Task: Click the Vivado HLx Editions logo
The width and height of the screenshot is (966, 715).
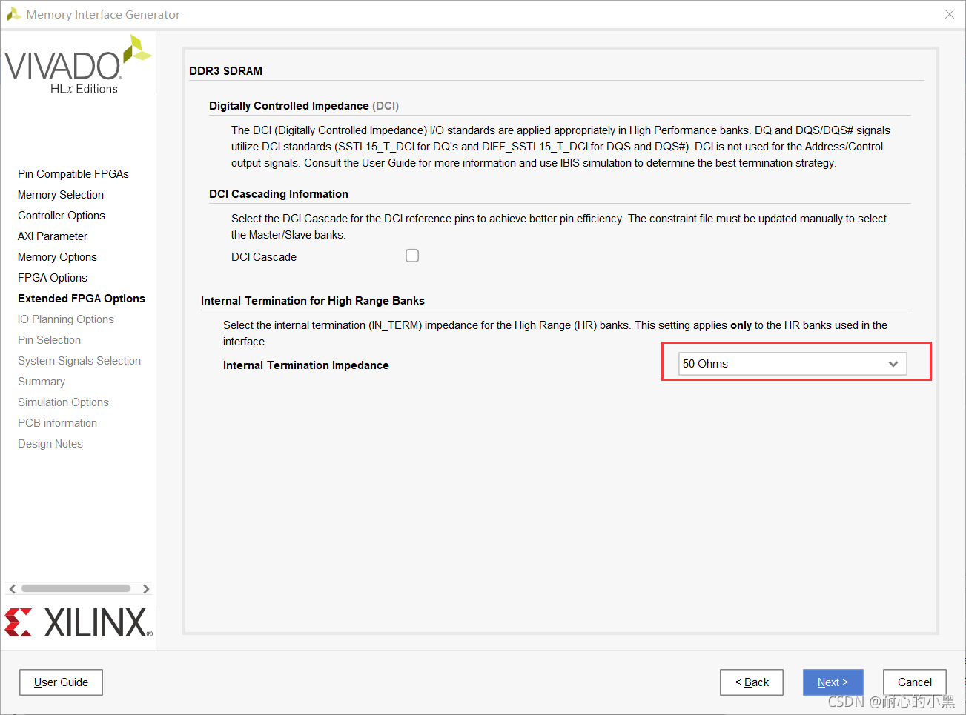Action: pos(79,64)
